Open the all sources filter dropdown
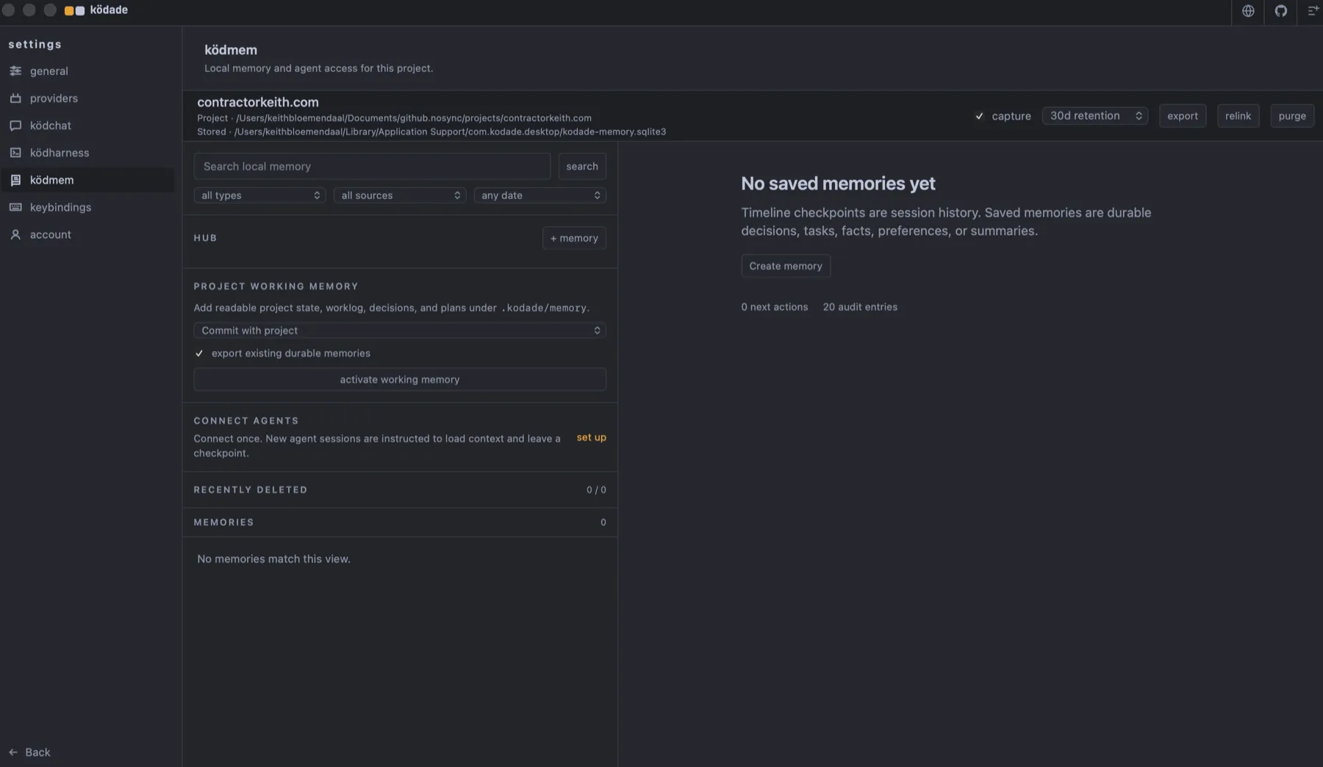This screenshot has height=767, width=1323. [400, 195]
